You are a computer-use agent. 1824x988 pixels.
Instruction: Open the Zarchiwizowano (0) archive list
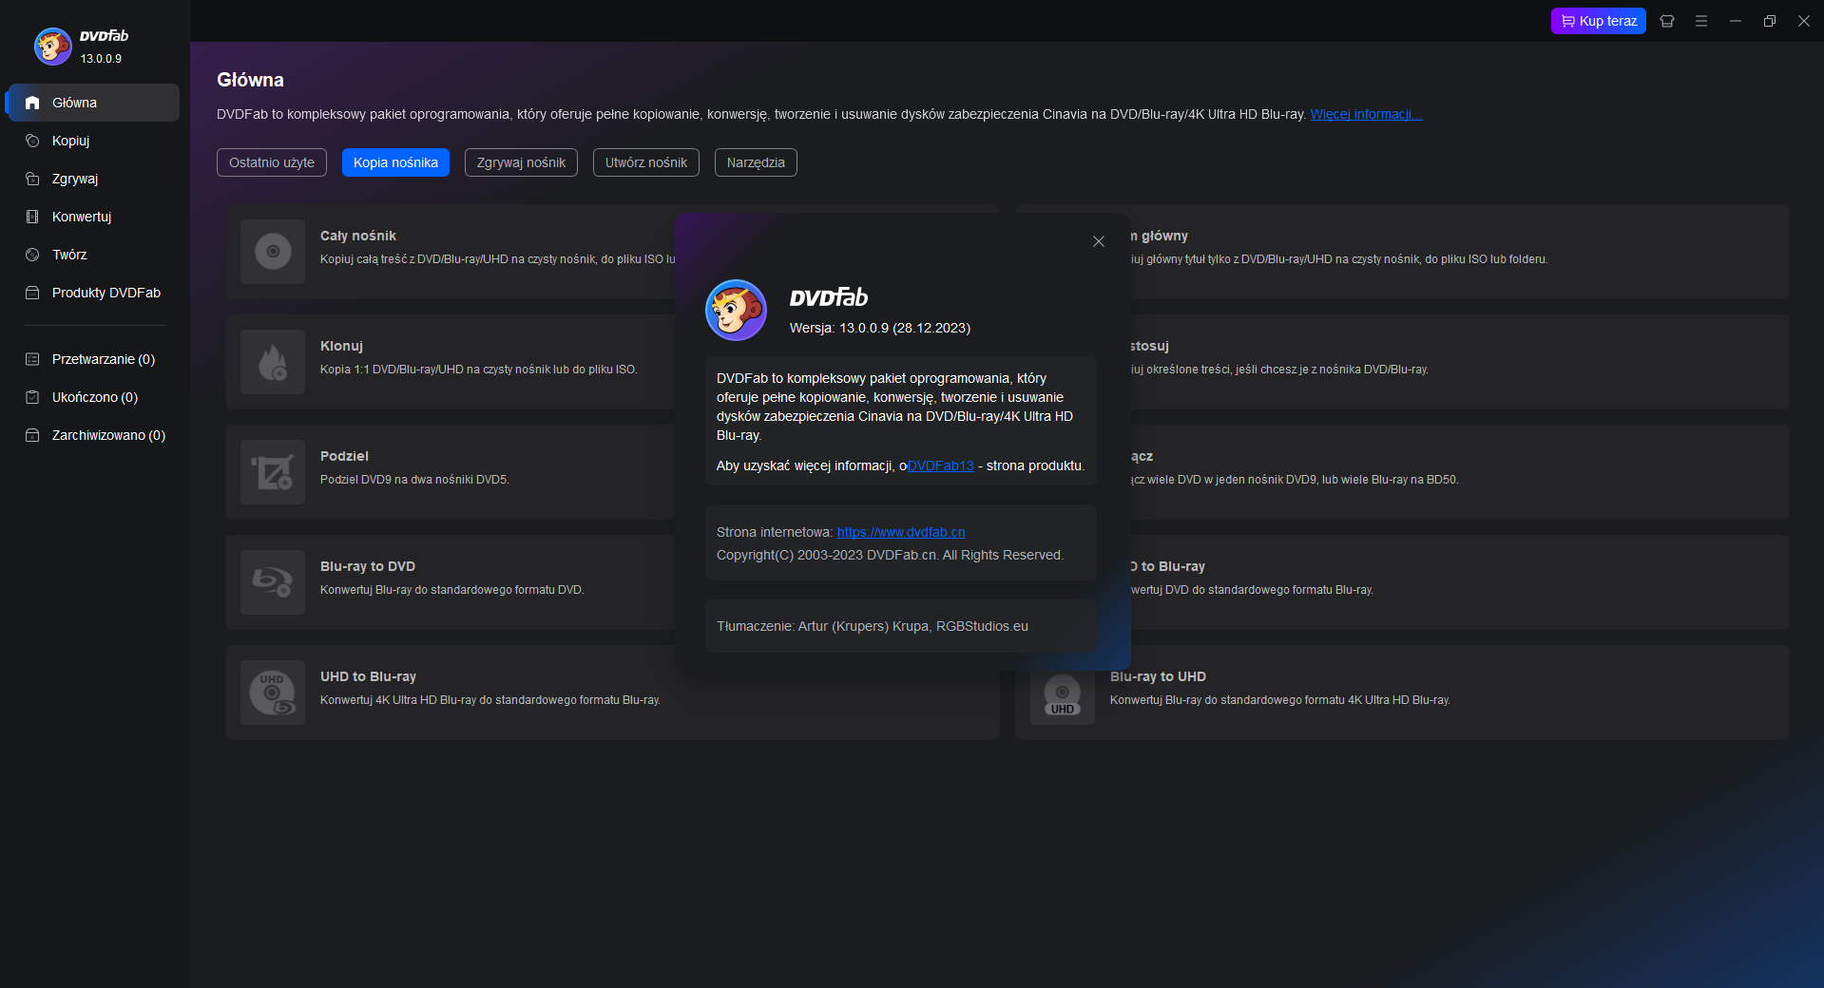point(93,435)
